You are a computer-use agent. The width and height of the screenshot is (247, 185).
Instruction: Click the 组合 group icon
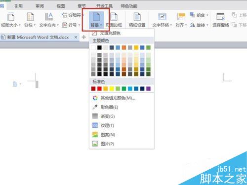(192, 15)
